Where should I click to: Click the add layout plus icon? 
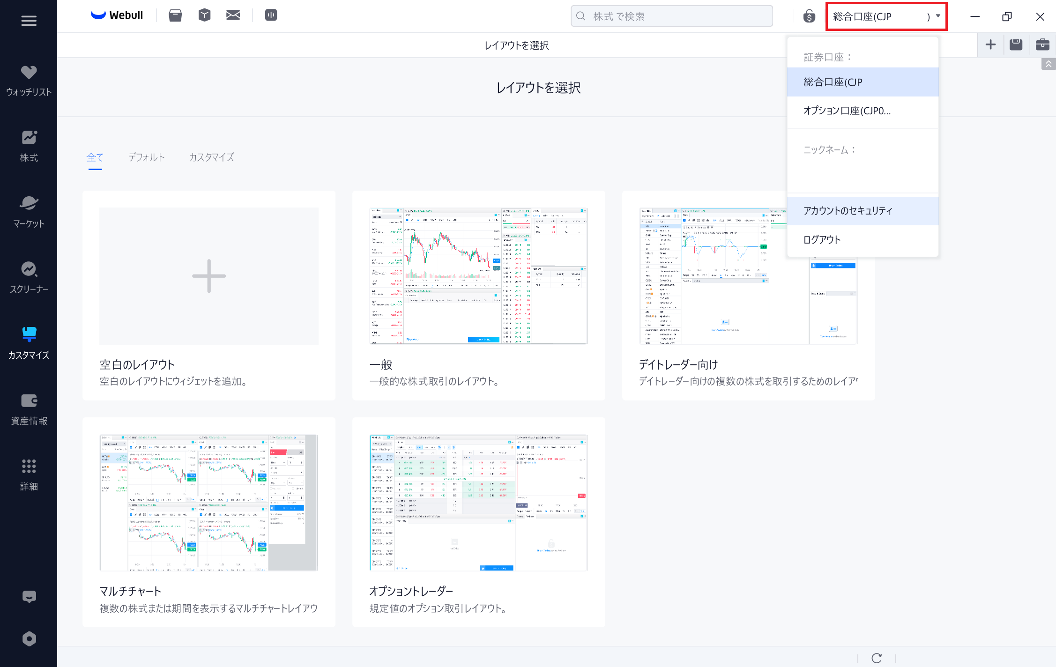990,44
